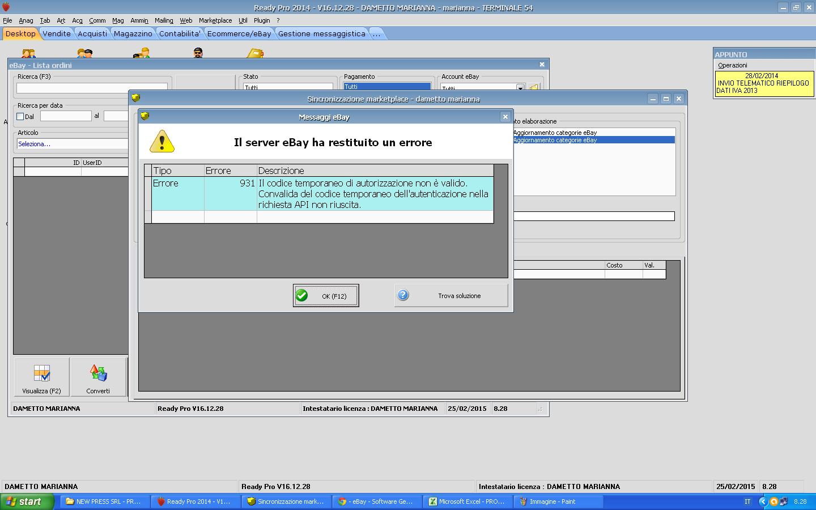
Task: Open the Art menu
Action: 61,20
